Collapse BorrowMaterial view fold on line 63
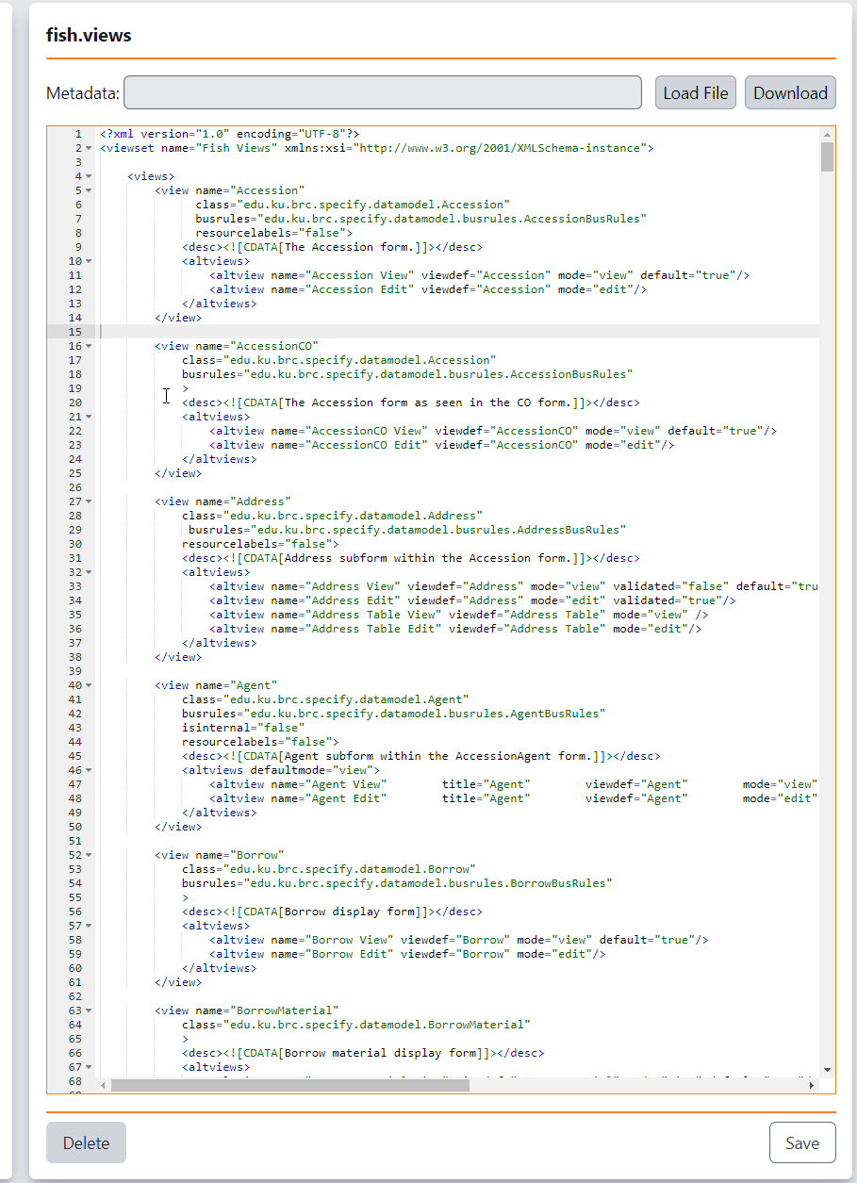 (x=89, y=1010)
